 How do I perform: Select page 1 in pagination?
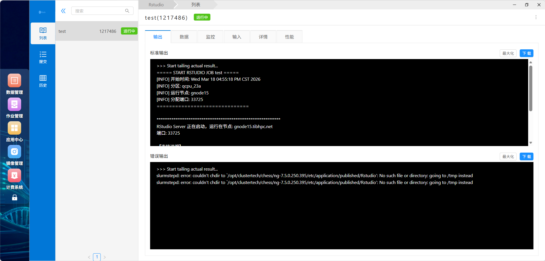(97, 257)
